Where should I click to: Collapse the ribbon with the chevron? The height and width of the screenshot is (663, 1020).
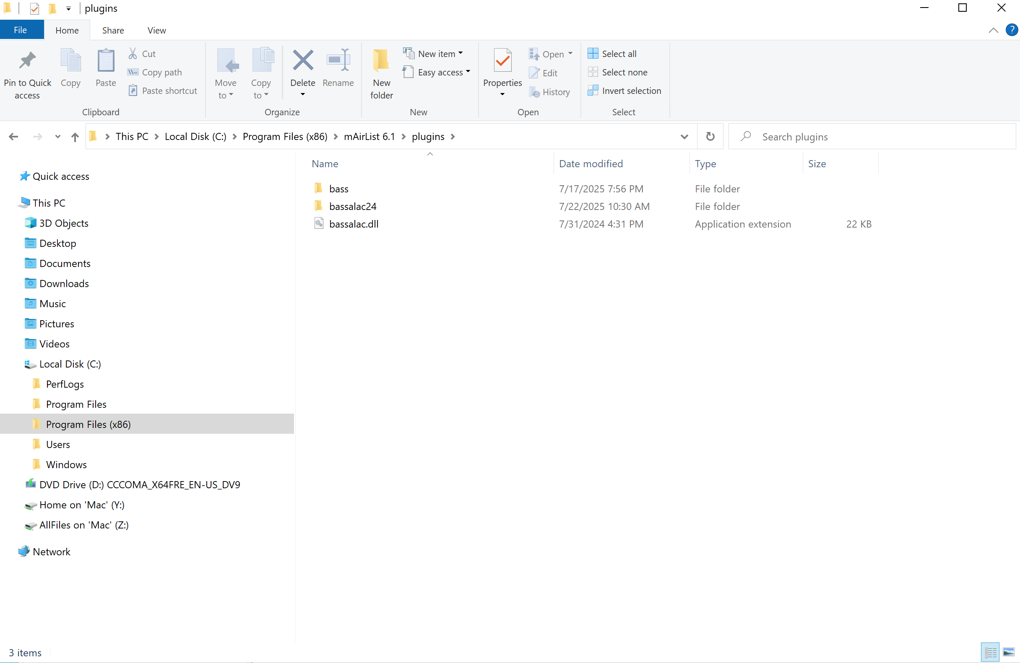click(x=993, y=30)
